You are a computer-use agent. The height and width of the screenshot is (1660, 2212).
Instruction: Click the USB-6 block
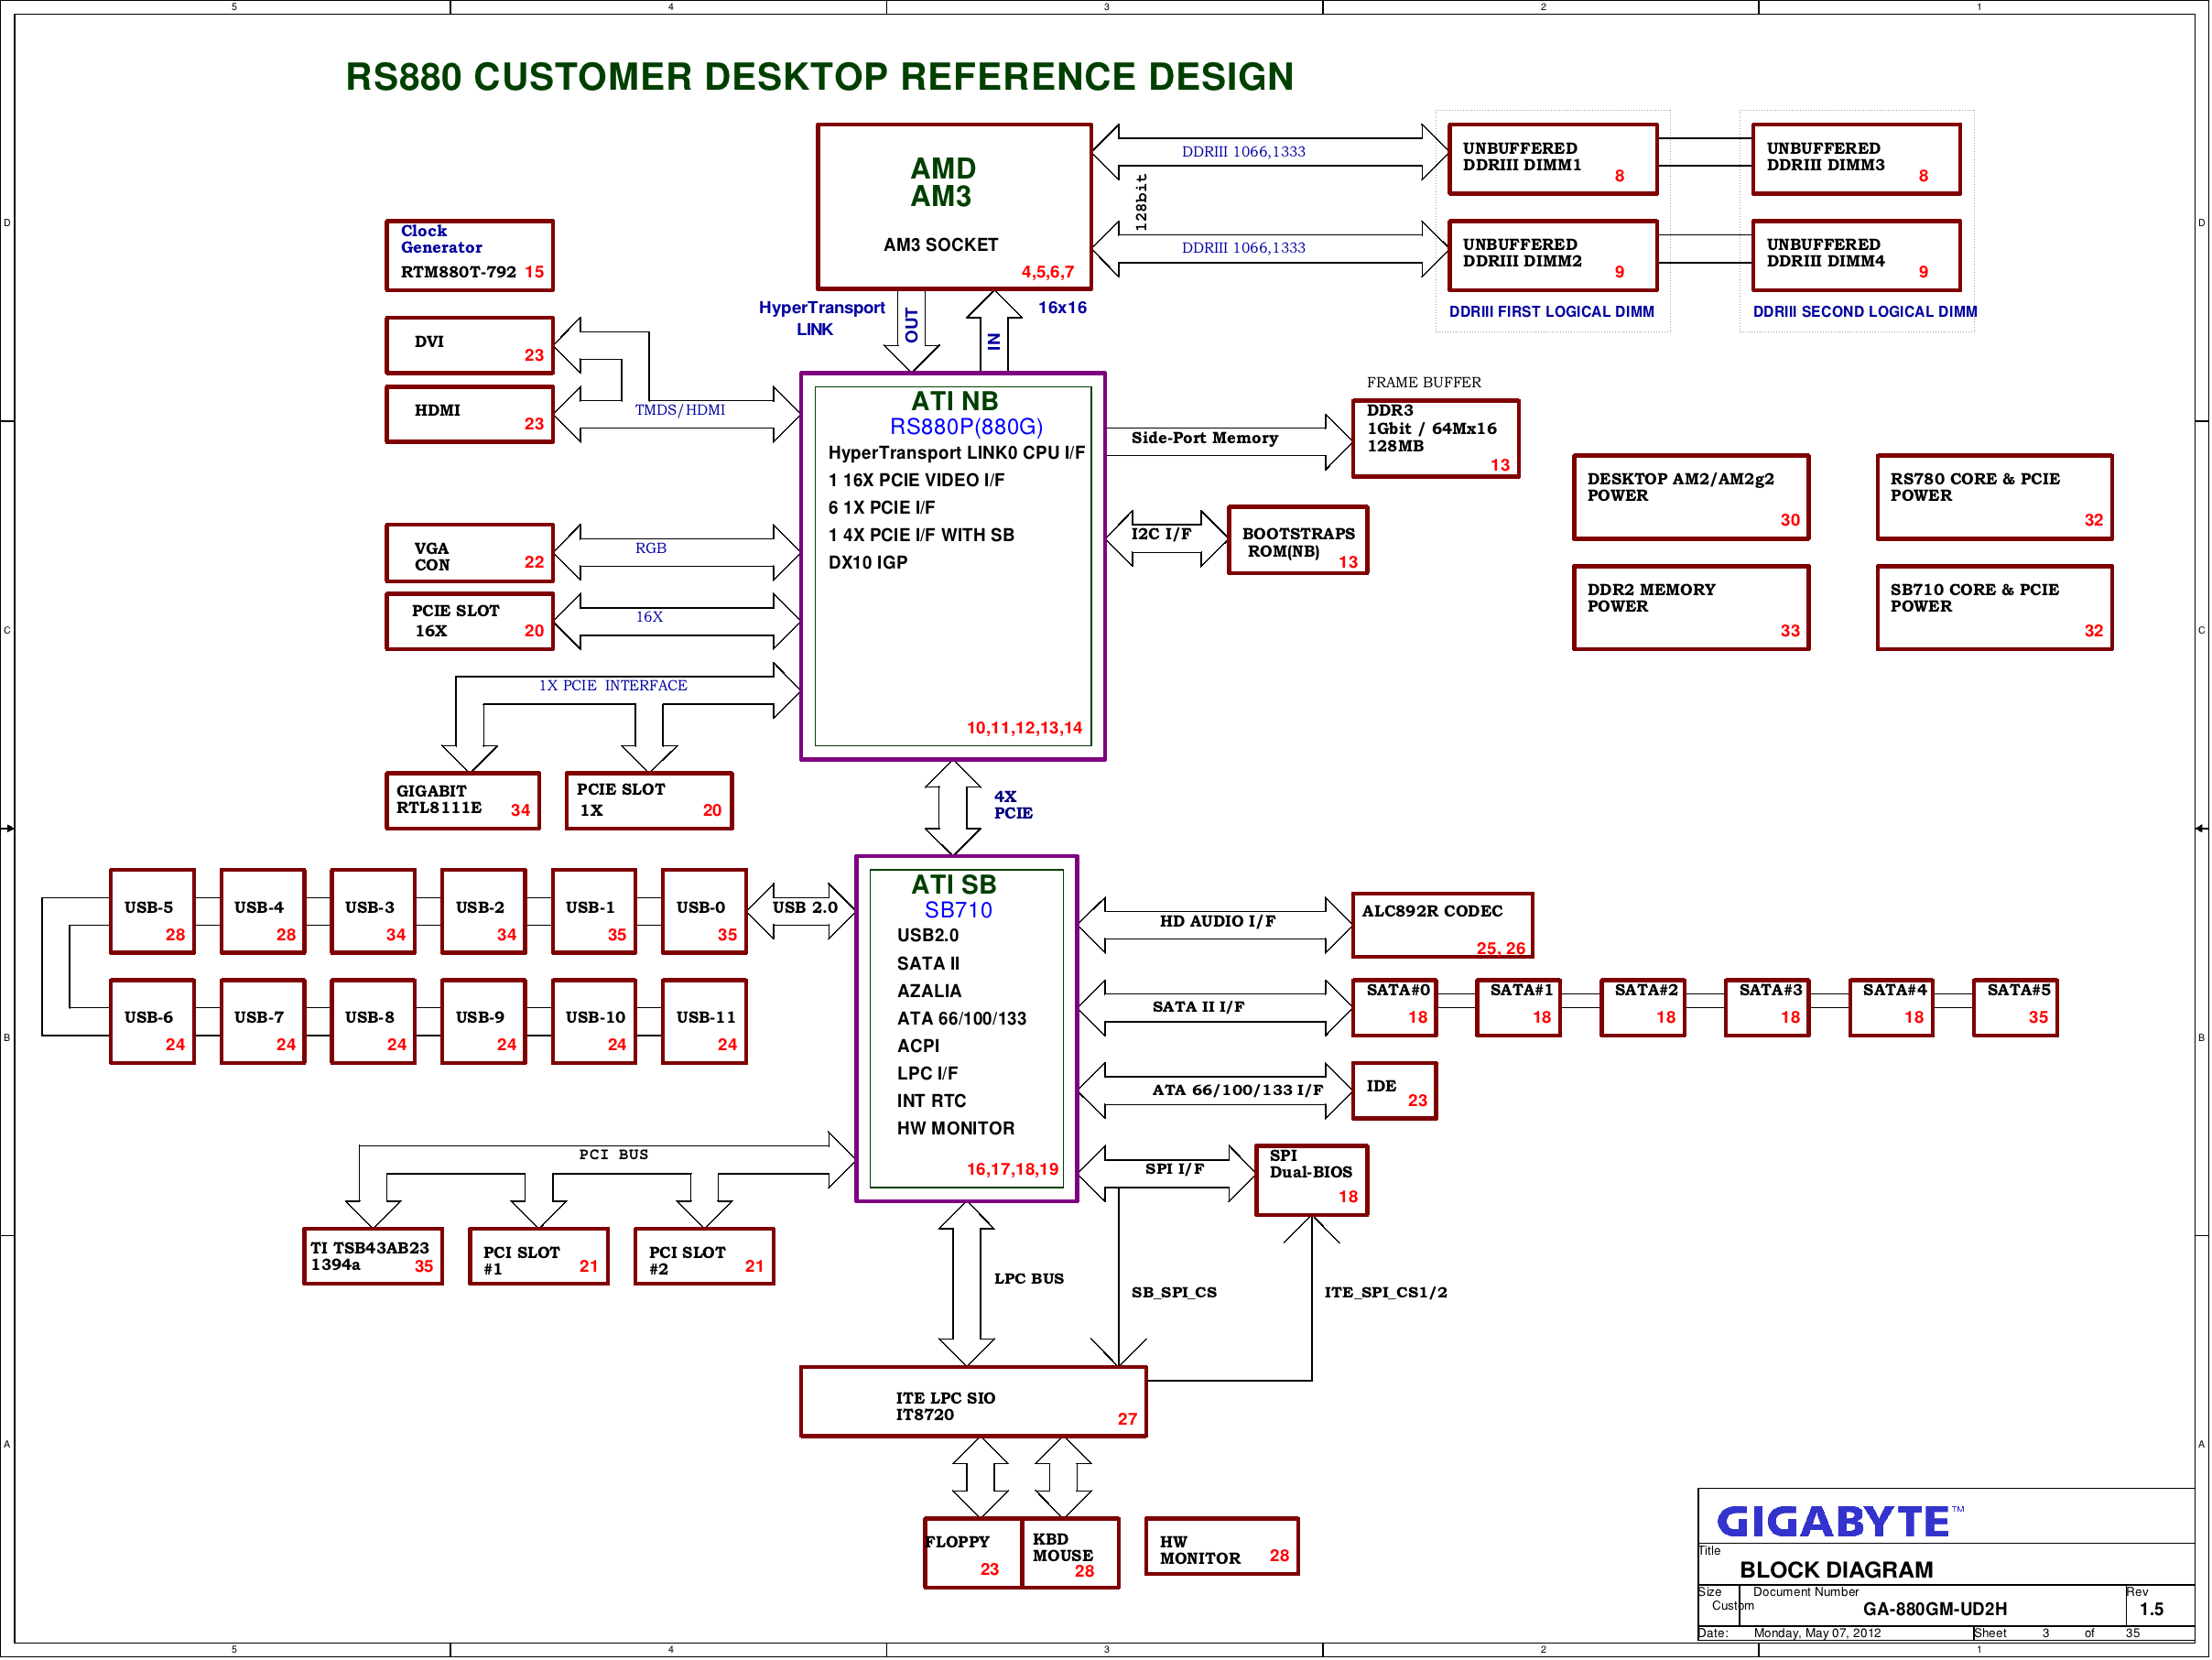coord(152,1022)
